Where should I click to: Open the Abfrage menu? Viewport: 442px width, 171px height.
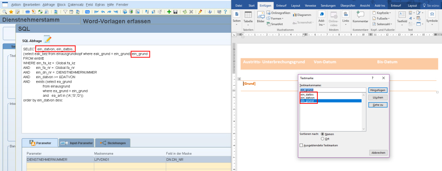pyautogui.click(x=49, y=5)
